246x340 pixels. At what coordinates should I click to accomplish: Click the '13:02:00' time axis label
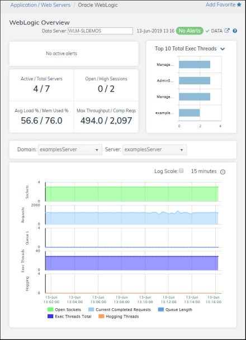[51, 302]
